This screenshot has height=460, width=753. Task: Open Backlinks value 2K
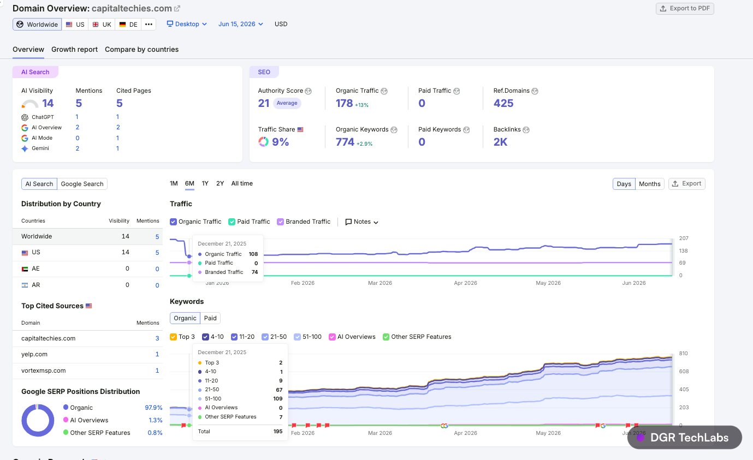[x=501, y=142]
